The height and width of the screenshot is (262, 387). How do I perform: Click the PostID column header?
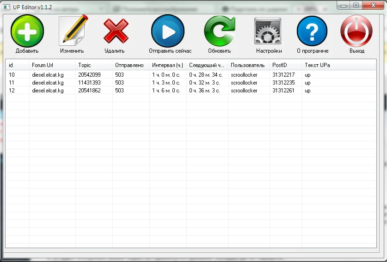pyautogui.click(x=286, y=65)
